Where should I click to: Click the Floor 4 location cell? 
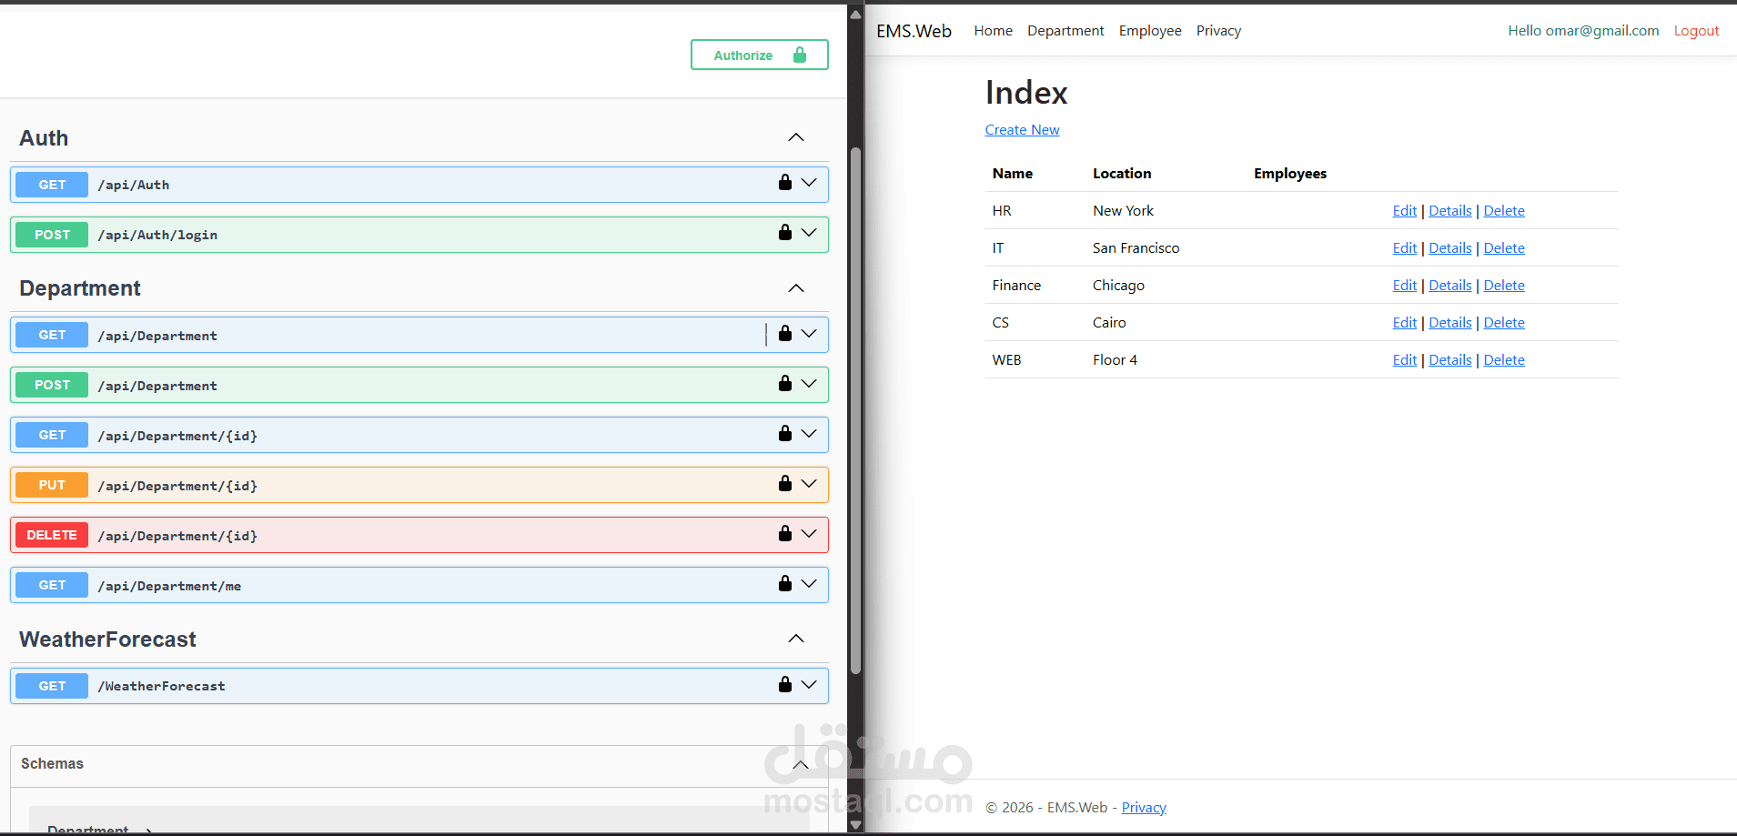coord(1115,360)
